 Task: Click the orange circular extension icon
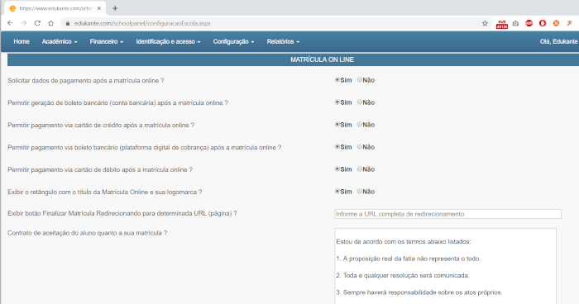coord(556,23)
